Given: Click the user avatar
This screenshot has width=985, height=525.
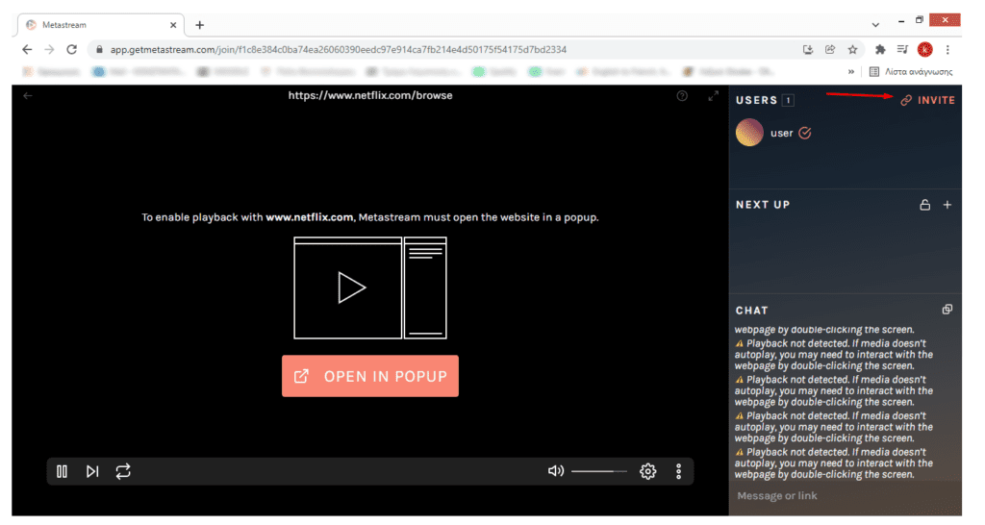Looking at the screenshot, I should click(x=749, y=133).
